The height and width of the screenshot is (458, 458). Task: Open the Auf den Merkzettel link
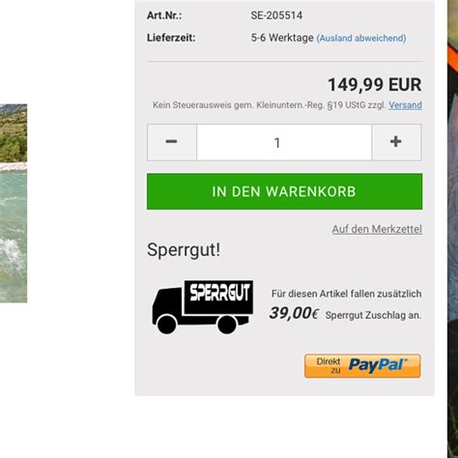tap(377, 229)
